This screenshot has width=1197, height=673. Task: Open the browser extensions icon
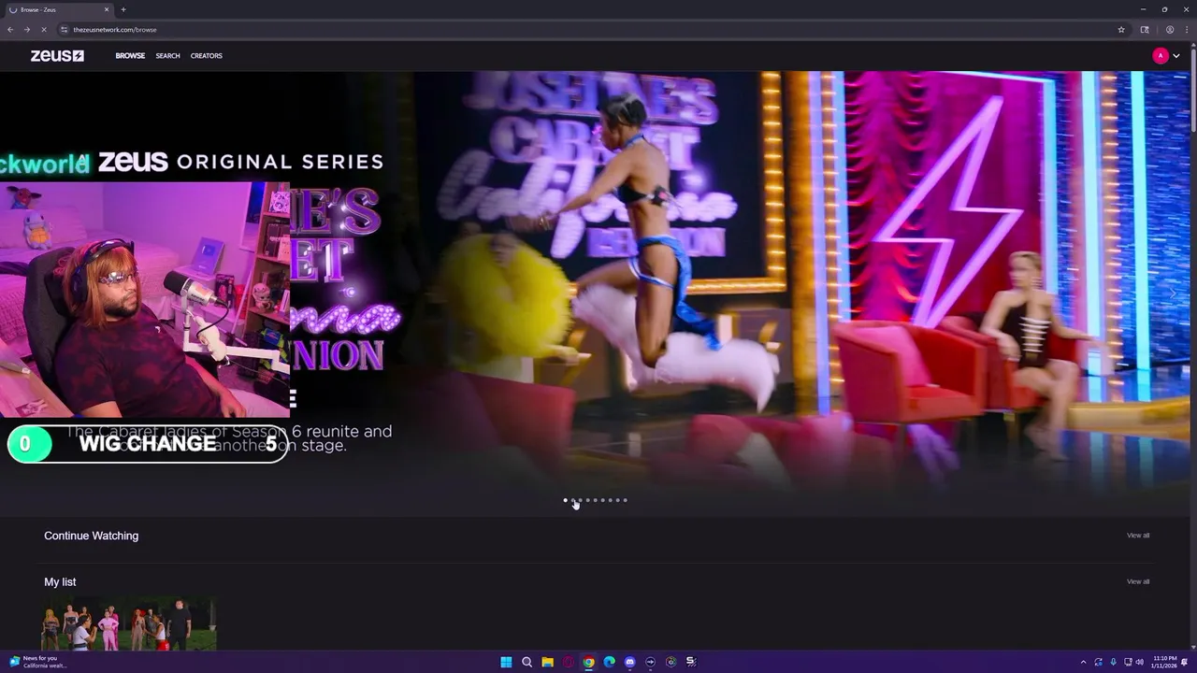1145,30
